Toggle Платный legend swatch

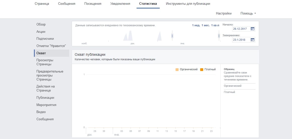(x=202, y=69)
